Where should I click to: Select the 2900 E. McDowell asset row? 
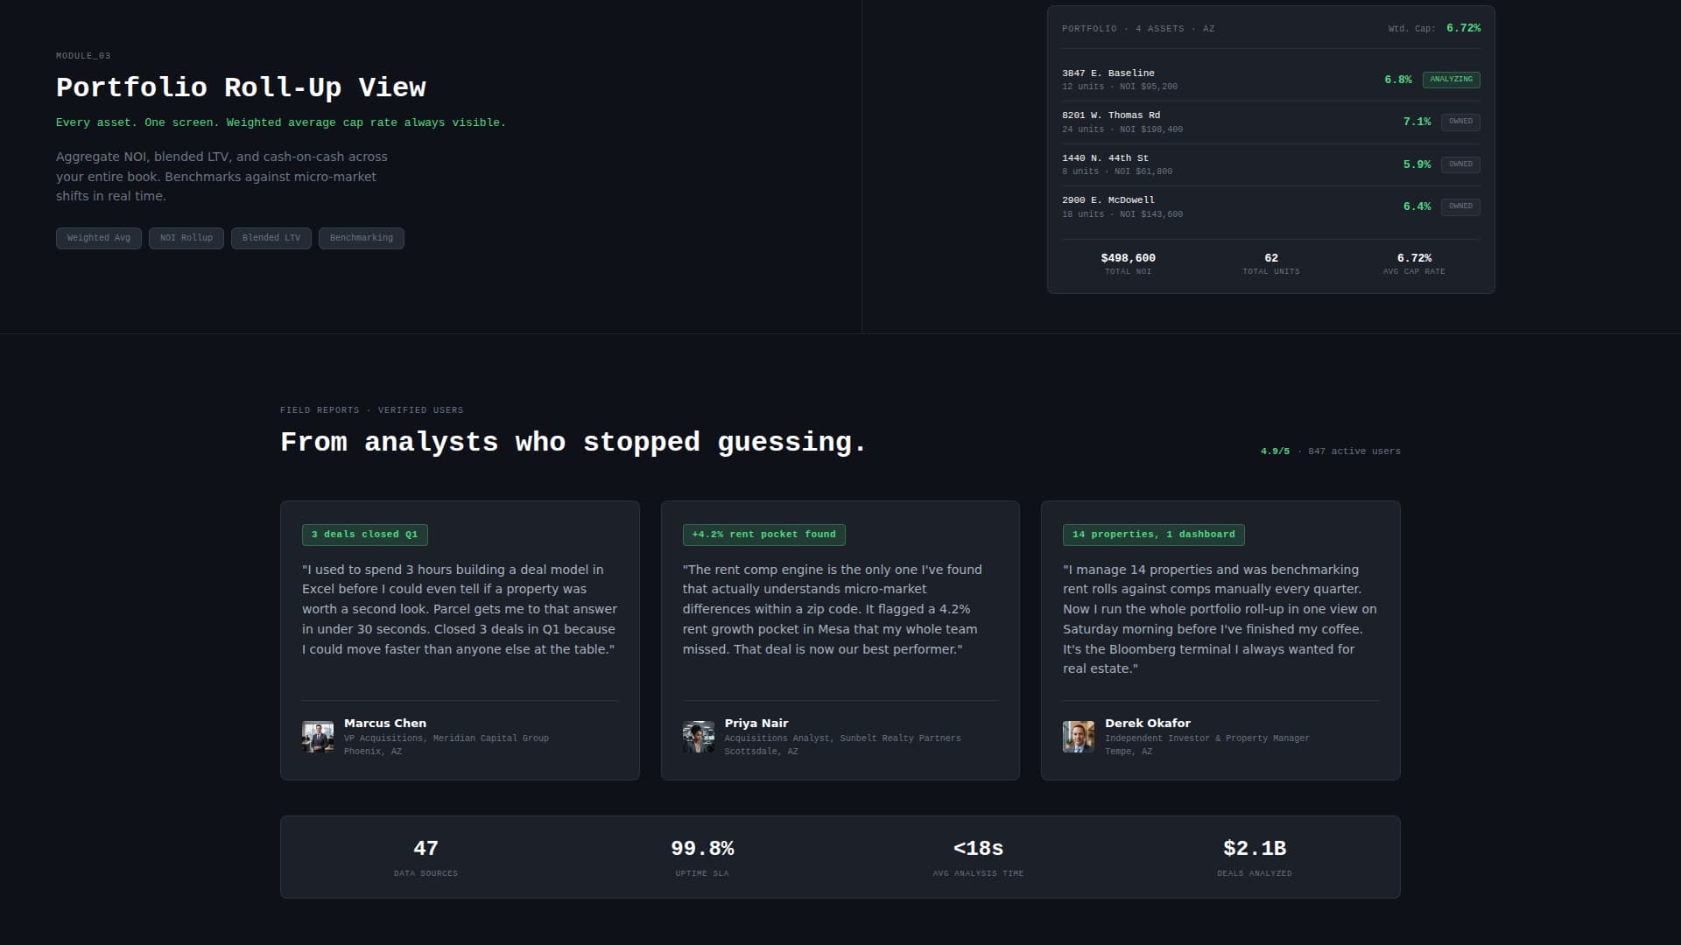(1208, 206)
